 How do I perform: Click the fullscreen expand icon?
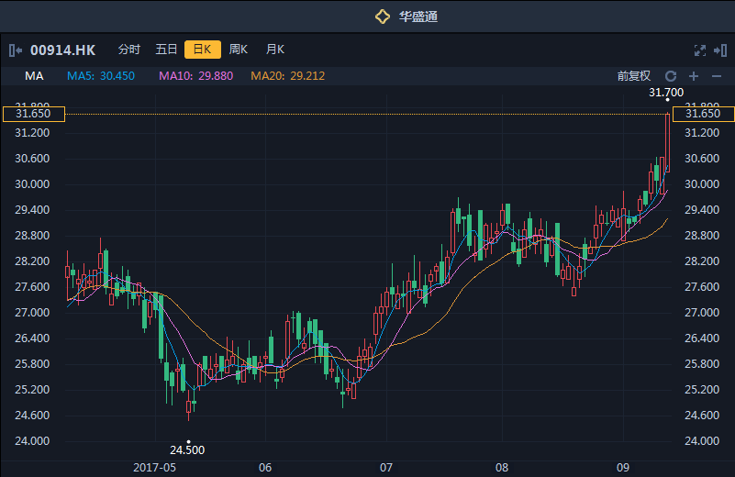click(700, 50)
